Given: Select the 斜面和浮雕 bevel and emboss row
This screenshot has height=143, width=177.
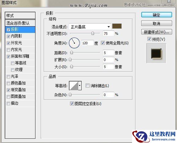Looking at the screenshot, I should tap(20, 56).
